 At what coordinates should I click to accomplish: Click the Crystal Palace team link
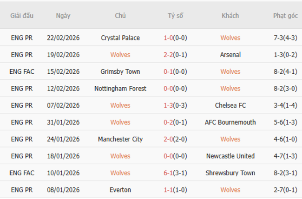pos(120,38)
